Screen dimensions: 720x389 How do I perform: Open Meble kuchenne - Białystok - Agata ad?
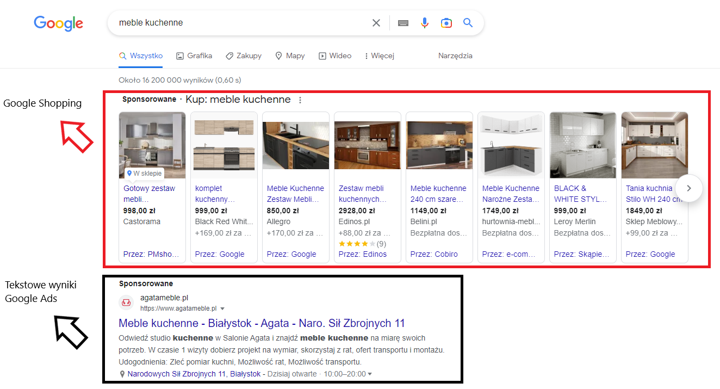coord(262,323)
